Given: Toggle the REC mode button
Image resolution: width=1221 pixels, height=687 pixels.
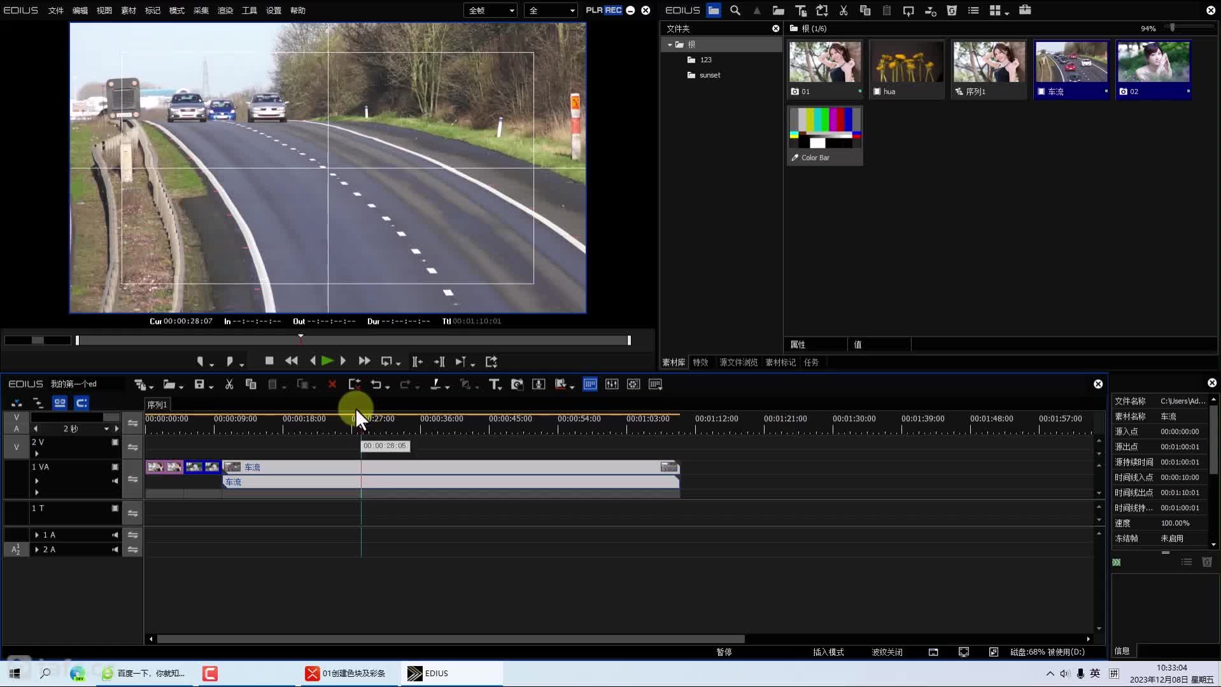Looking at the screenshot, I should pos(613,10).
